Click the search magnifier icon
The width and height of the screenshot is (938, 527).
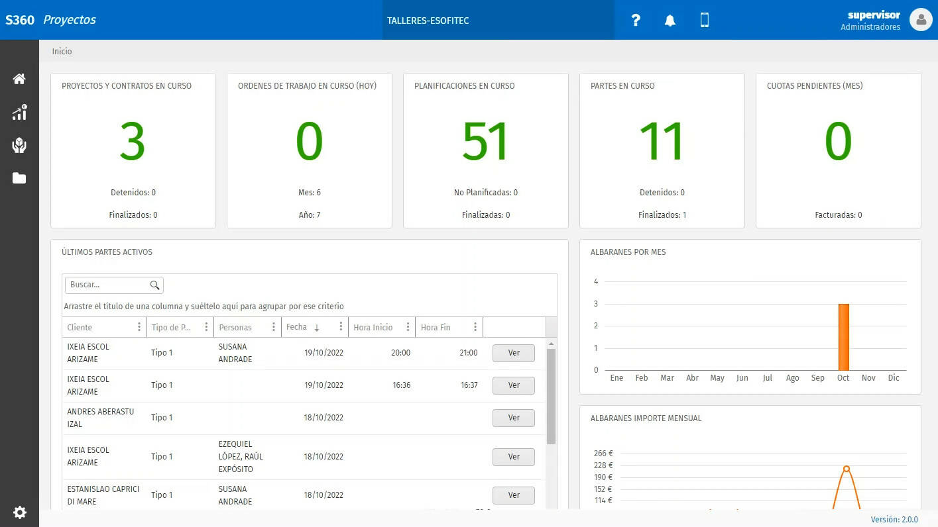(154, 285)
